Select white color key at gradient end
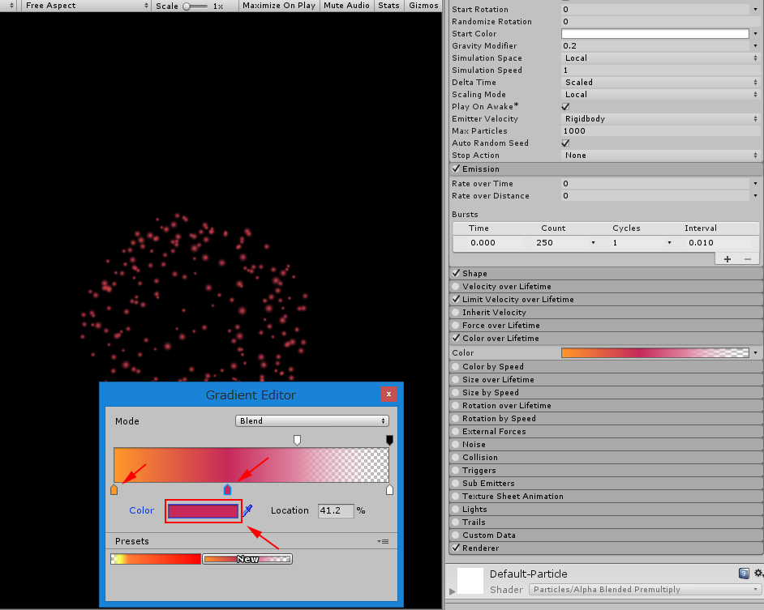Image resolution: width=764 pixels, height=610 pixels. tap(389, 489)
